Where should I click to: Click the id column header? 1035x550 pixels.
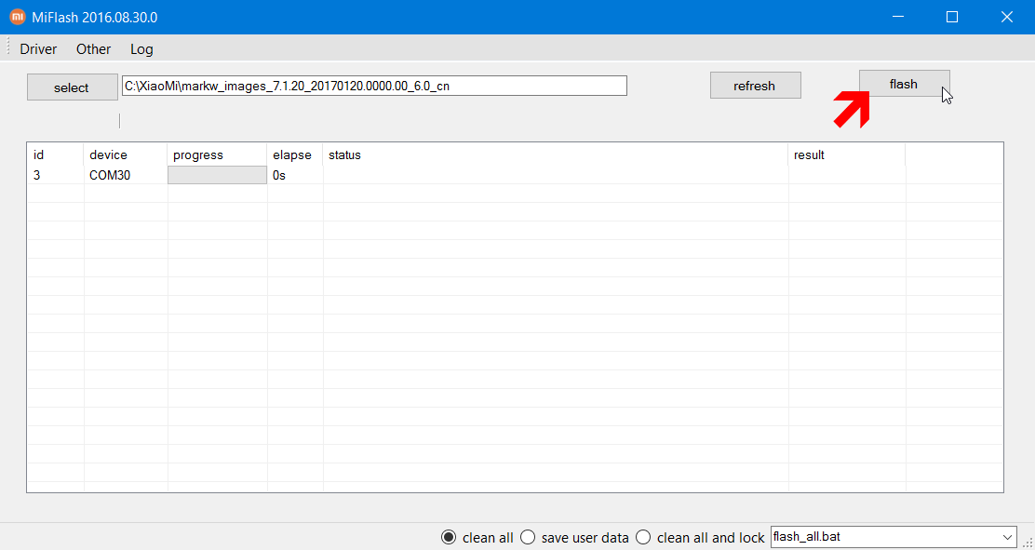pyautogui.click(x=56, y=155)
